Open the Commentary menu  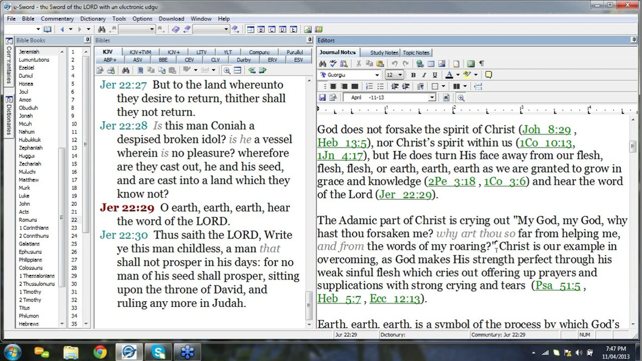point(57,19)
